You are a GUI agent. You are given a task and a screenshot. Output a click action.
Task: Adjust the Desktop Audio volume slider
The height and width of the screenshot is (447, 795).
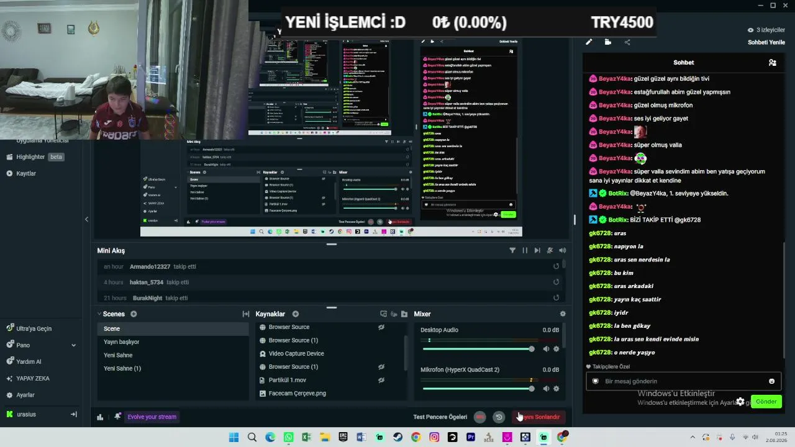point(478,349)
